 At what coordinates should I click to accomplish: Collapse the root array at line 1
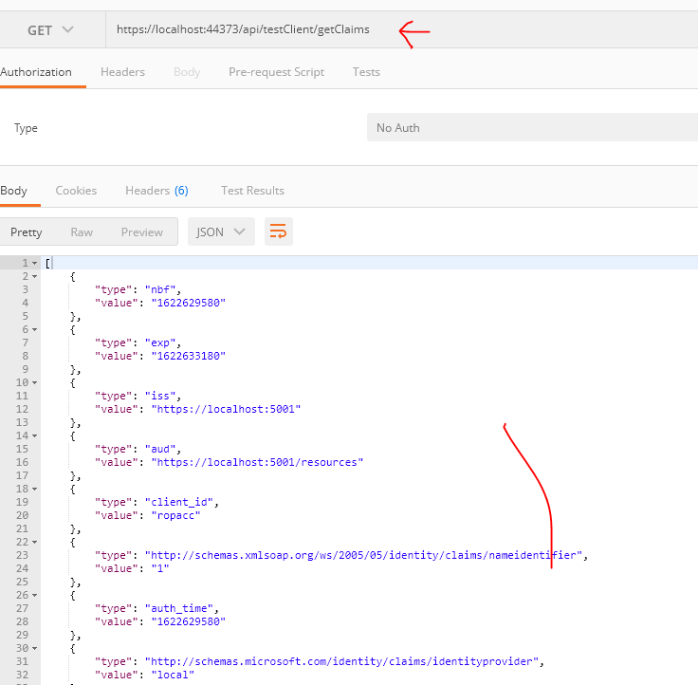34,263
